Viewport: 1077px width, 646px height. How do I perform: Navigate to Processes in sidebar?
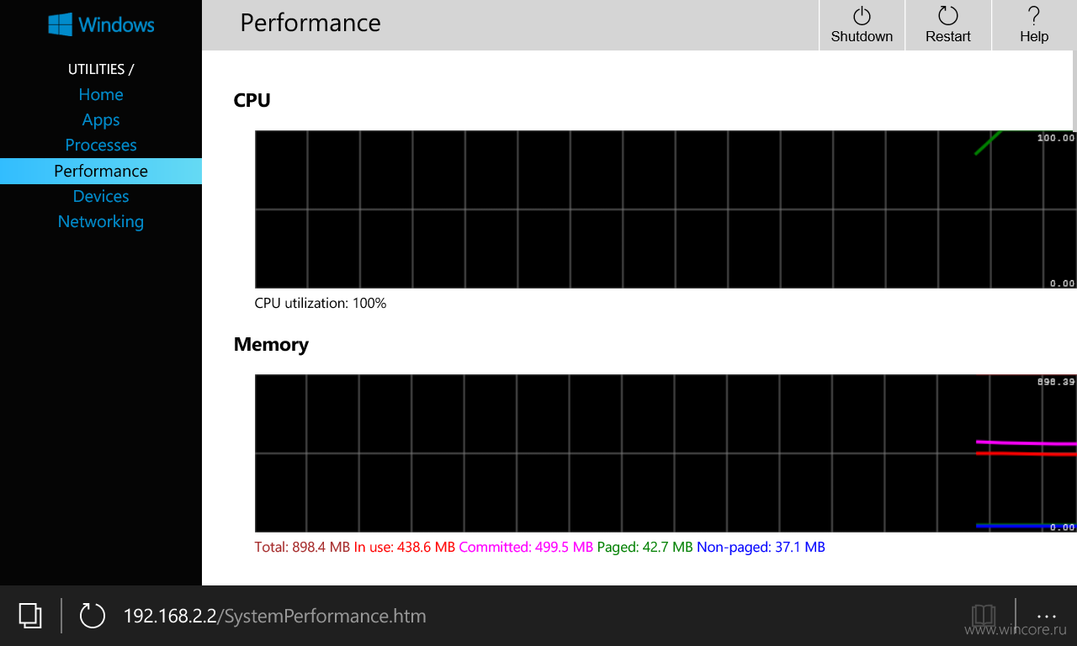(x=101, y=145)
